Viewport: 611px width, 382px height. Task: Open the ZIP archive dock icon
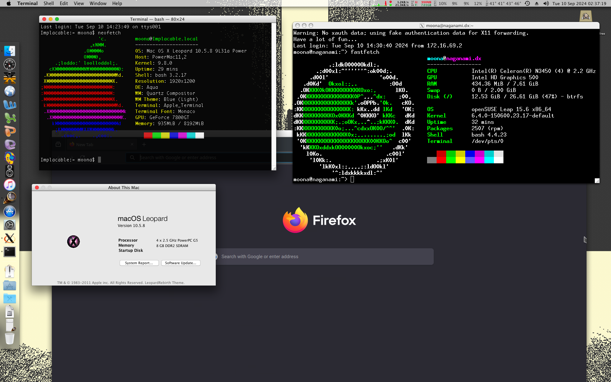[10, 272]
